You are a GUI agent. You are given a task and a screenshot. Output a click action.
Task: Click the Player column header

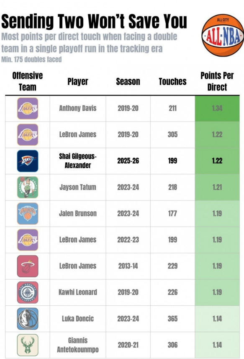click(78, 81)
